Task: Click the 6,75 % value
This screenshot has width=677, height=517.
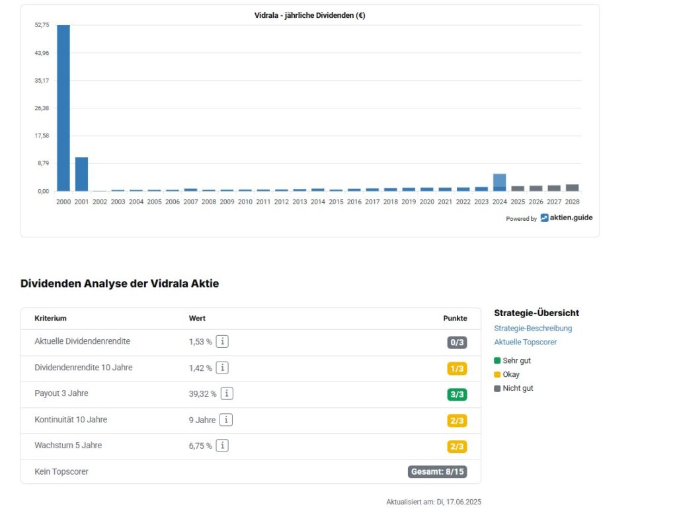Action: (200, 446)
